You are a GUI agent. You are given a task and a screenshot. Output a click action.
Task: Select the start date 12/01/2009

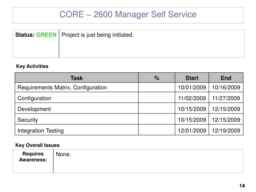(x=192, y=130)
